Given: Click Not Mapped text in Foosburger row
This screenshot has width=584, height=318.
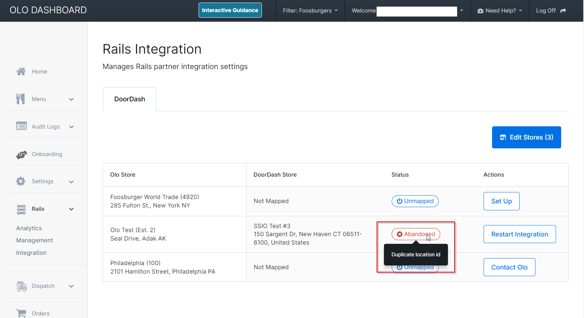Looking at the screenshot, I should click(x=271, y=201).
